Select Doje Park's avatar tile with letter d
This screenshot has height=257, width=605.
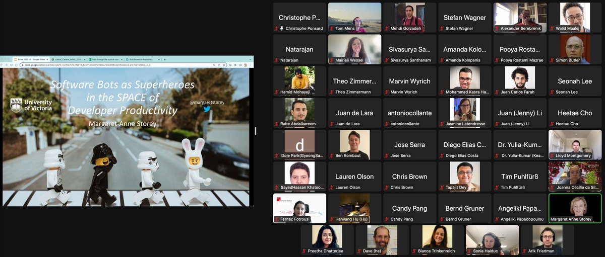pyautogui.click(x=299, y=145)
